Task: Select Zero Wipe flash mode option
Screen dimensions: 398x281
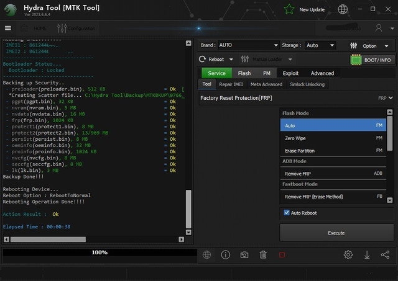Action: [x=333, y=138]
